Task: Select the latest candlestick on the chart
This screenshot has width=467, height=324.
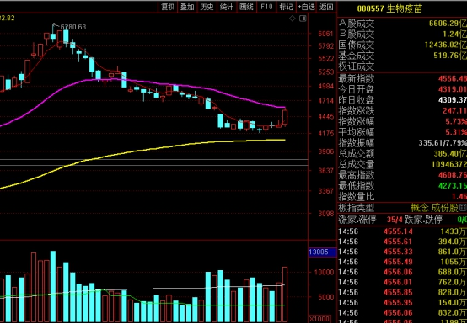Action: (x=285, y=117)
